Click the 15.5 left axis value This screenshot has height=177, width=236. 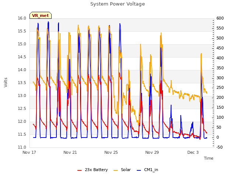pos(22,31)
